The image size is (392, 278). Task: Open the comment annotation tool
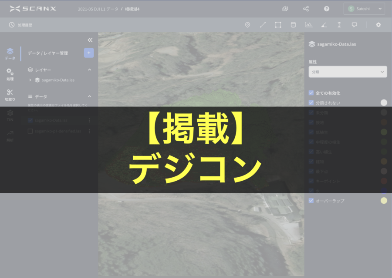(354, 25)
